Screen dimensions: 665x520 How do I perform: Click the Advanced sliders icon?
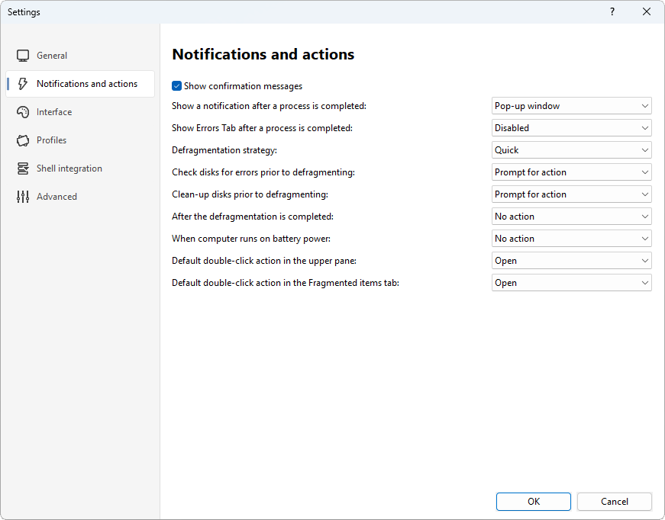pos(23,197)
